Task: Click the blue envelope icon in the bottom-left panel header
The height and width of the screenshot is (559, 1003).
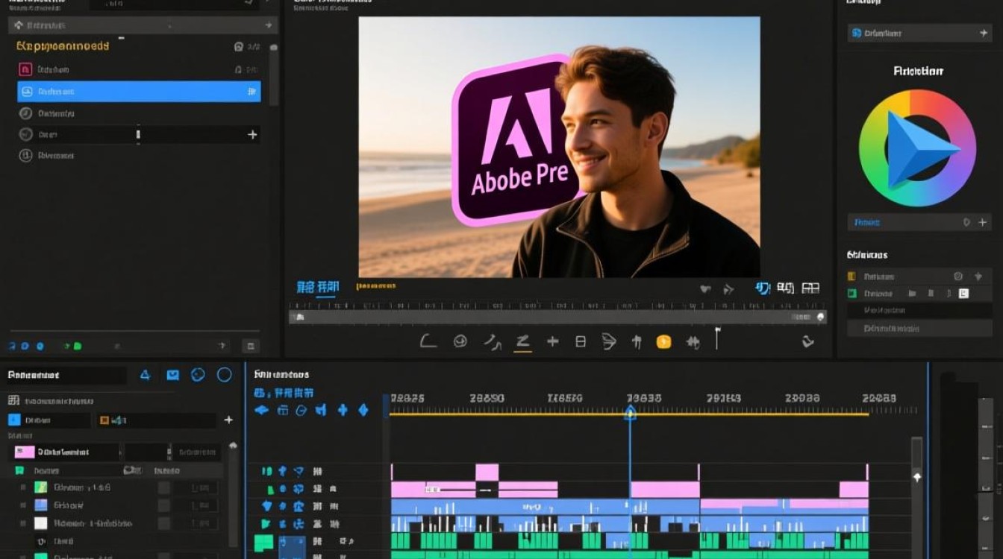Action: click(173, 375)
